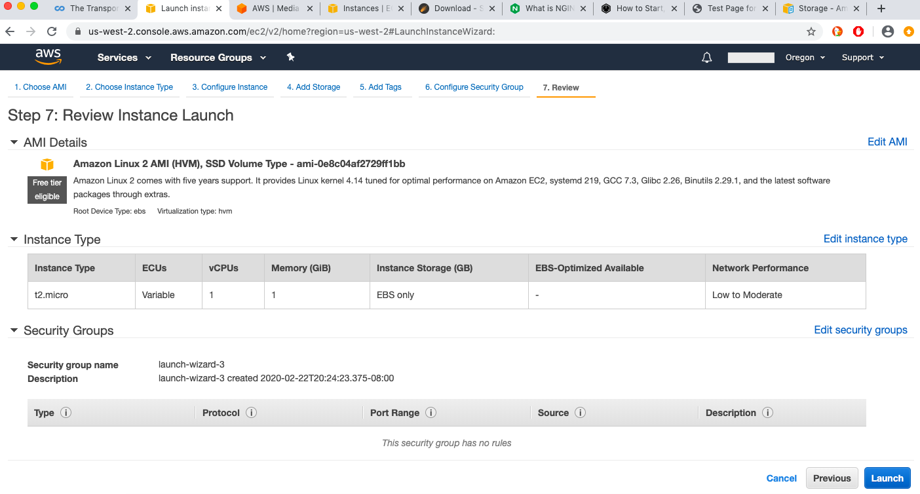The width and height of the screenshot is (920, 494).
Task: Reload the page in the browser
Action: pos(52,31)
